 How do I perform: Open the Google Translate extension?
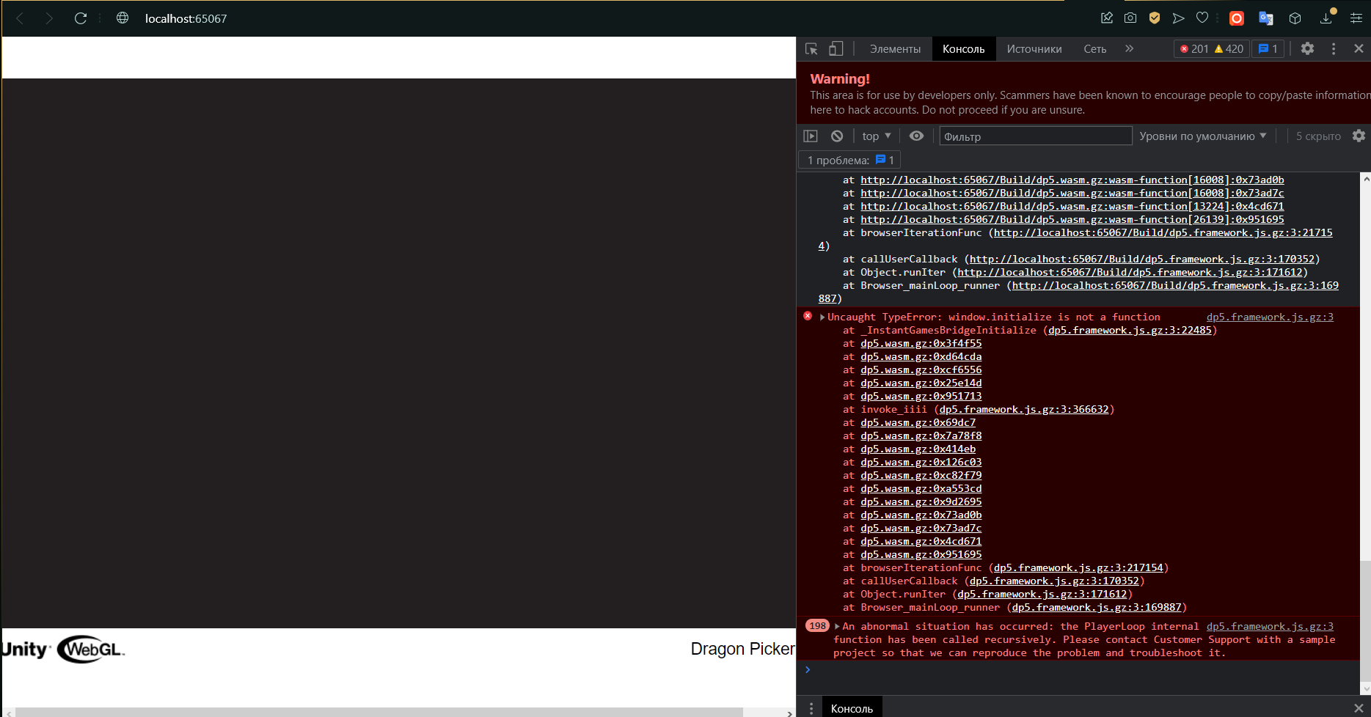pyautogui.click(x=1265, y=18)
